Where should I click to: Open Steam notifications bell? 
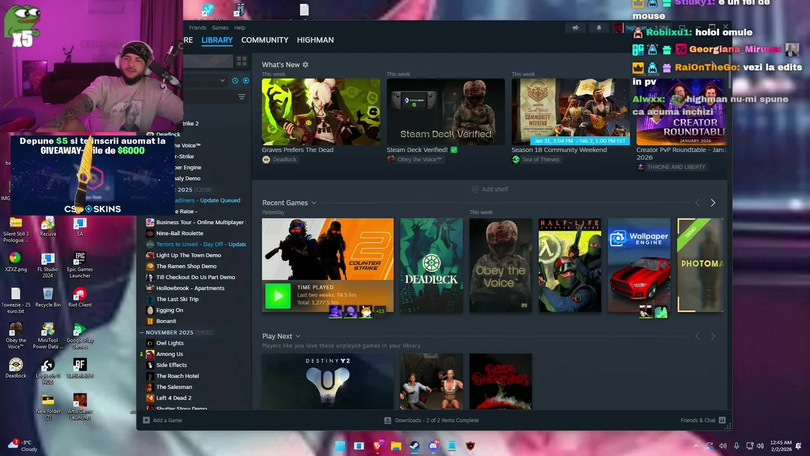pyautogui.click(x=599, y=28)
